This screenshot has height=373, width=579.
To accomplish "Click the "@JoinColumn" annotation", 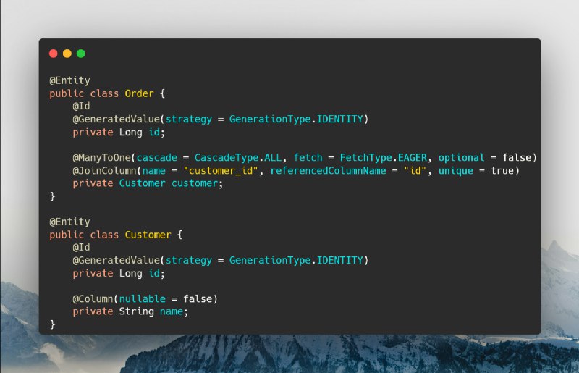I will 104,171.
